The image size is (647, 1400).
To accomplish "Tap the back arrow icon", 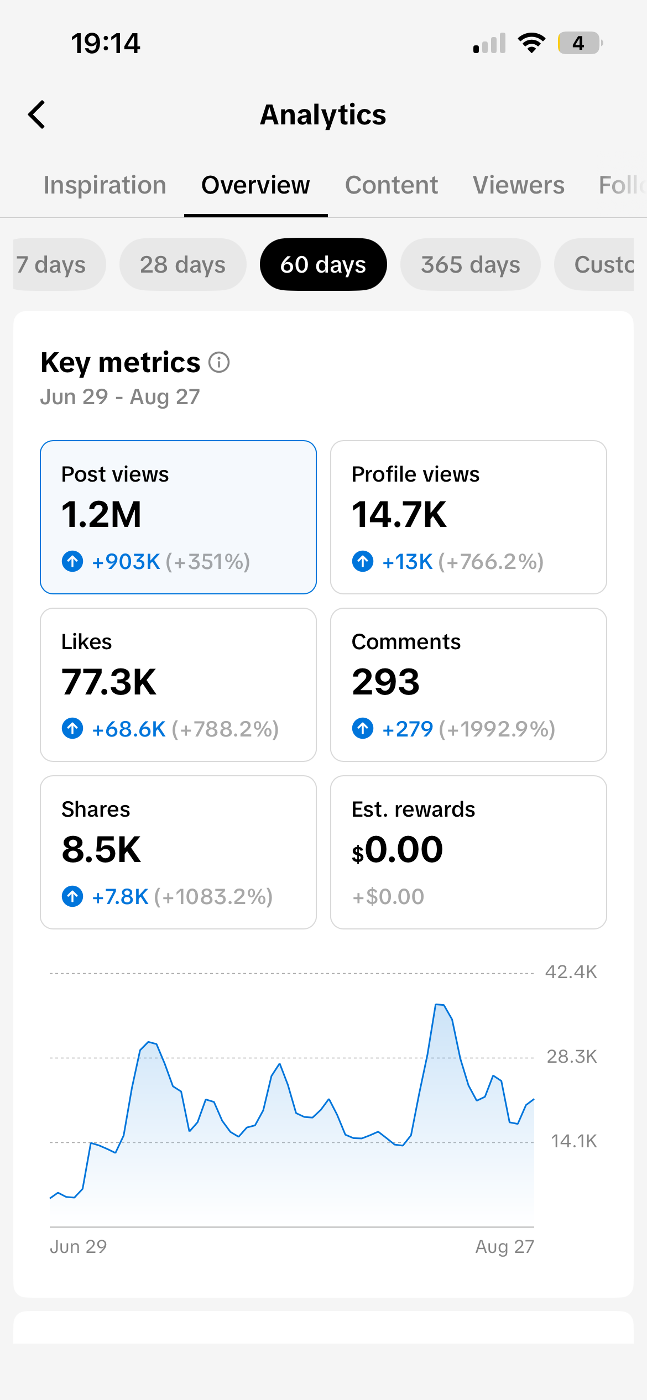I will [36, 114].
